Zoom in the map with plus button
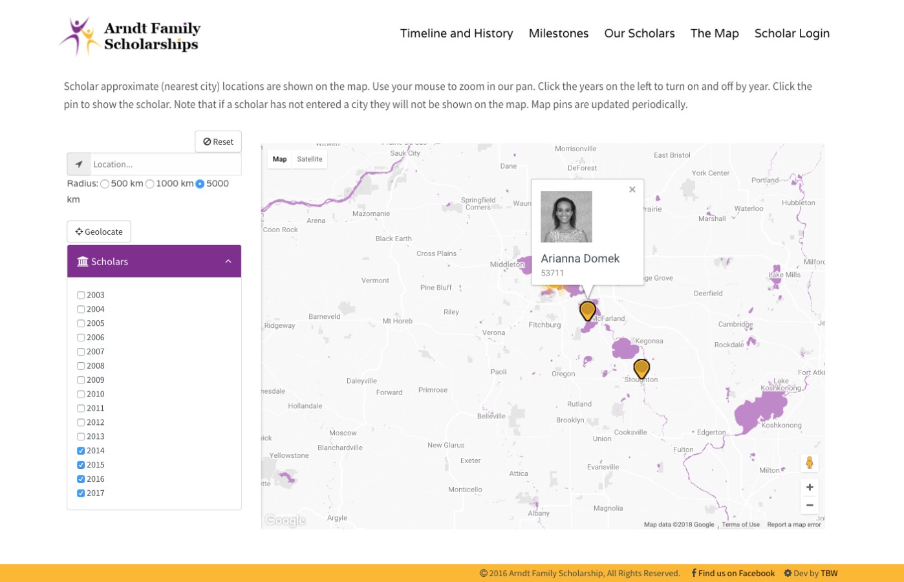The height and width of the screenshot is (582, 904). pyautogui.click(x=810, y=487)
